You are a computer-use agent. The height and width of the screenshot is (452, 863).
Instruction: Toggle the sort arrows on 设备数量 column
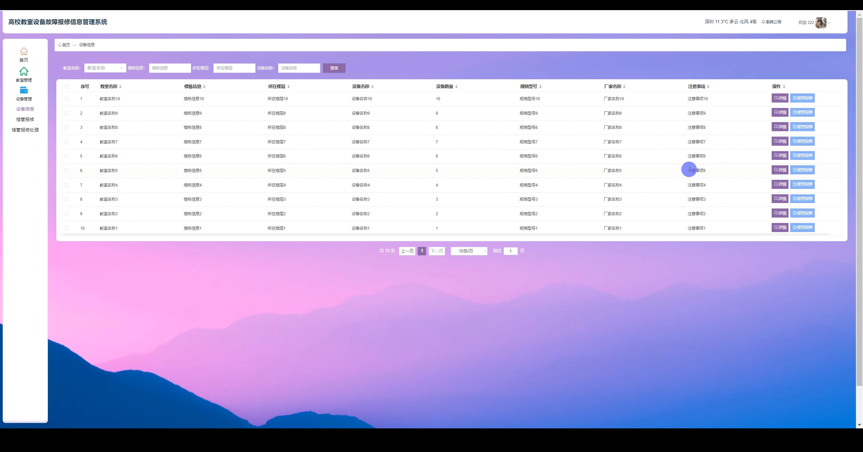pyautogui.click(x=457, y=86)
